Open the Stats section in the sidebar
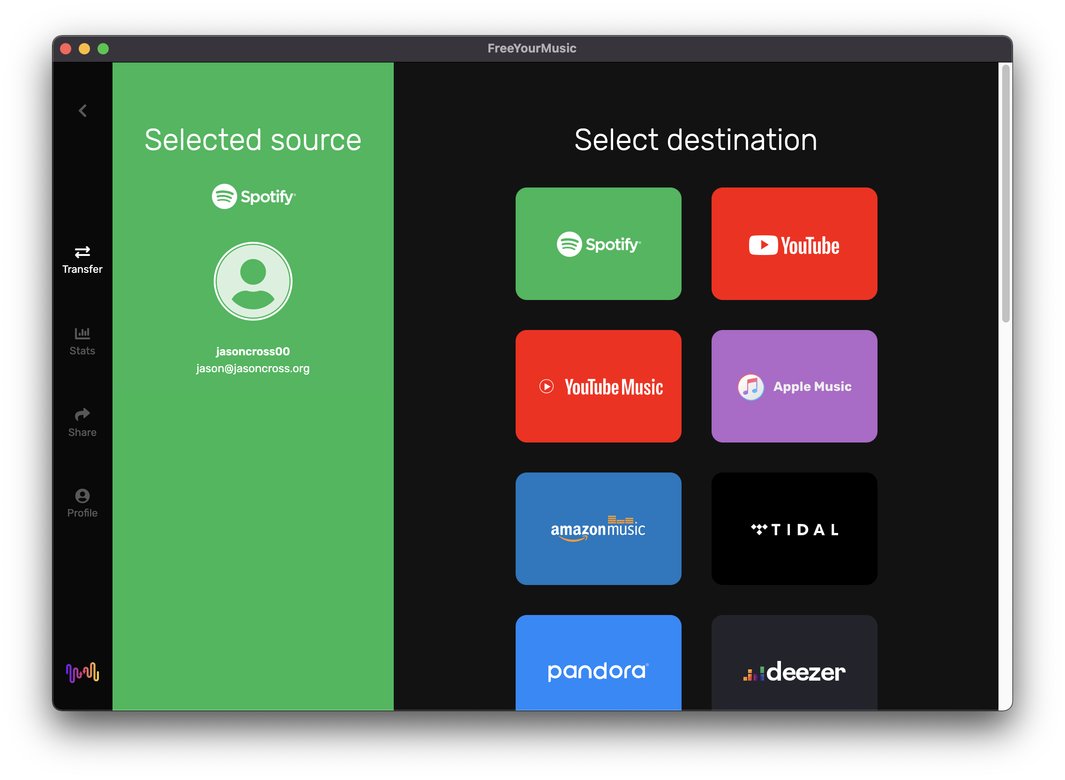Screen dimensions: 1065x780 [x=82, y=342]
